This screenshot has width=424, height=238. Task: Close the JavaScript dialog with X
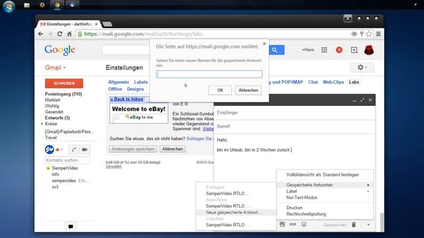click(x=264, y=44)
